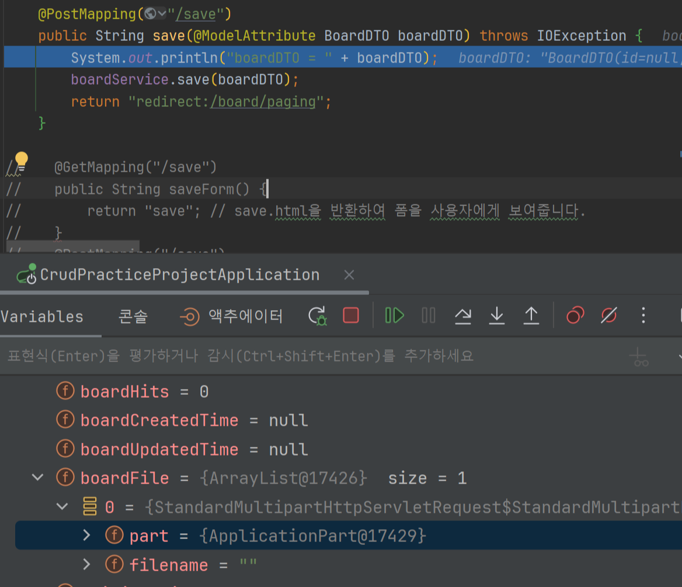Collapse the boardFile variable node
The height and width of the screenshot is (587, 682).
click(37, 477)
